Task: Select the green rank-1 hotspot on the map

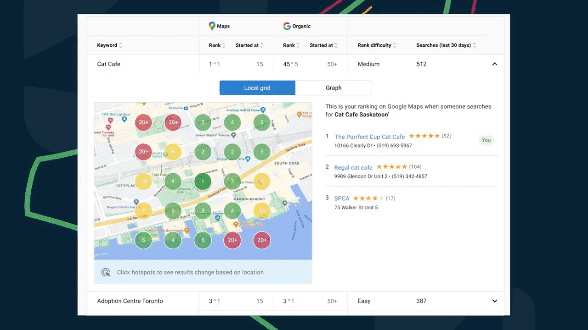Action: pos(203,181)
